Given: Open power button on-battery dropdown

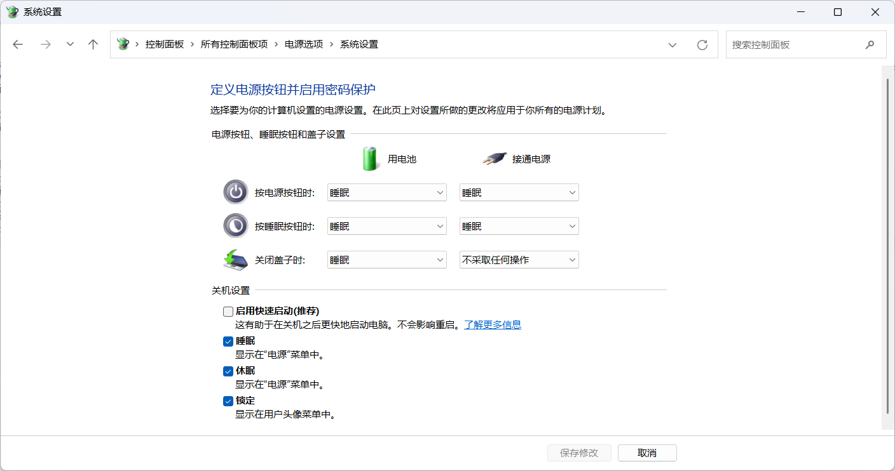Looking at the screenshot, I should (386, 192).
